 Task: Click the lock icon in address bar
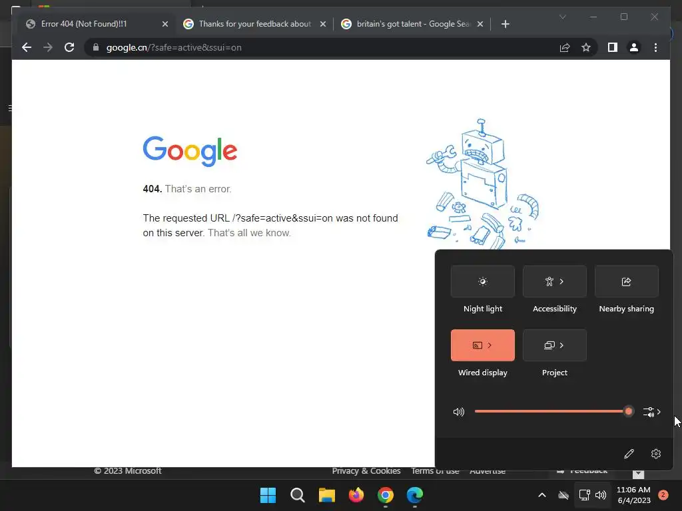(x=96, y=47)
